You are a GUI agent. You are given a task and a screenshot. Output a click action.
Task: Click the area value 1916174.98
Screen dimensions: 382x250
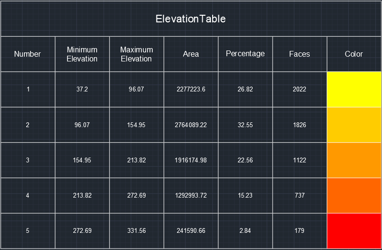[x=191, y=160]
